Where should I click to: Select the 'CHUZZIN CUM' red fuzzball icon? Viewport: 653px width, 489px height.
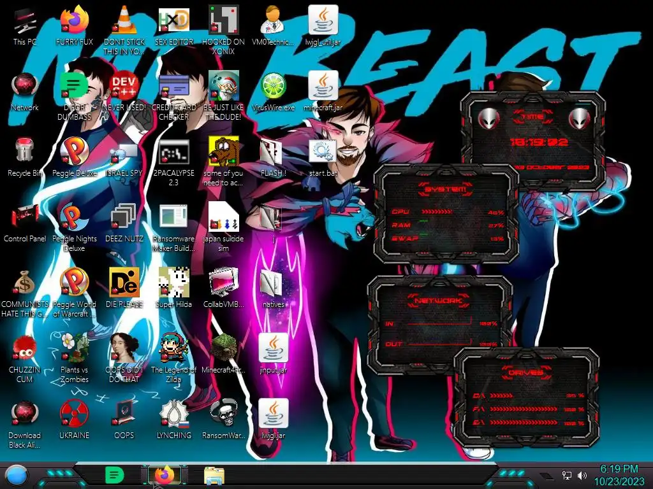coord(25,348)
